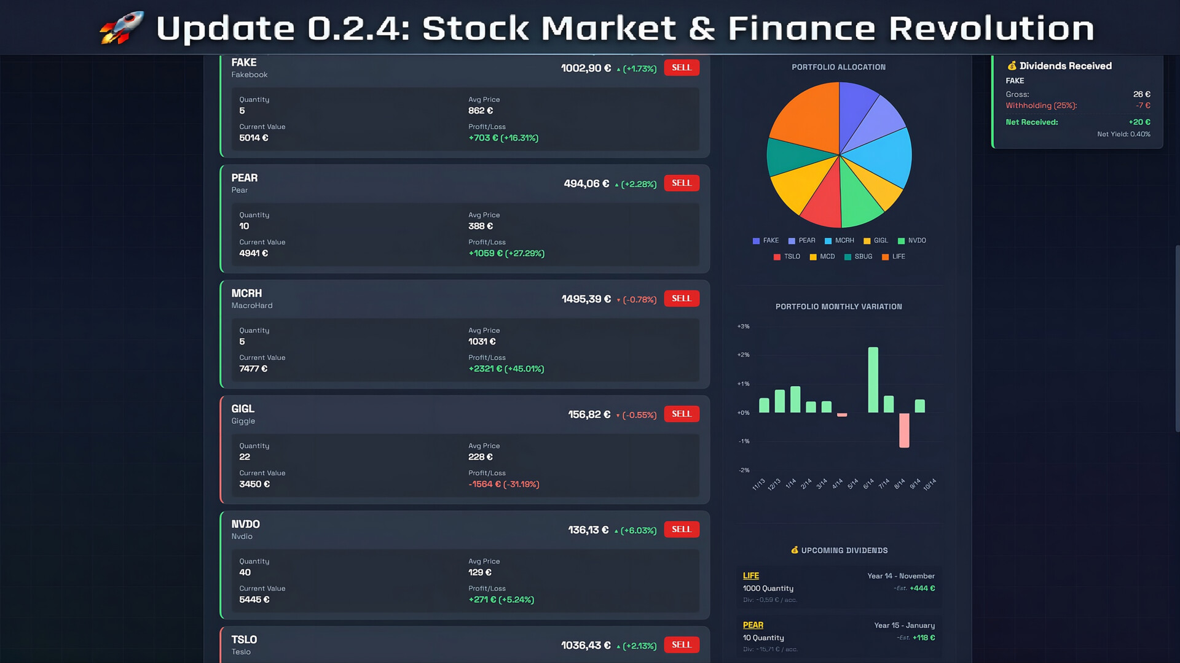The height and width of the screenshot is (663, 1180).
Task: Select the light blue MCRH pie slice
Action: [883, 157]
